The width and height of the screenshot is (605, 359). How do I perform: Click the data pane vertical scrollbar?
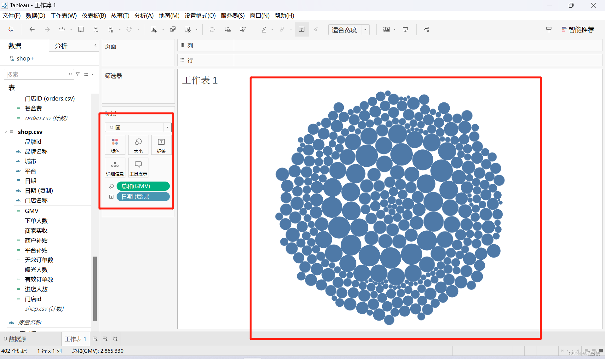click(95, 289)
